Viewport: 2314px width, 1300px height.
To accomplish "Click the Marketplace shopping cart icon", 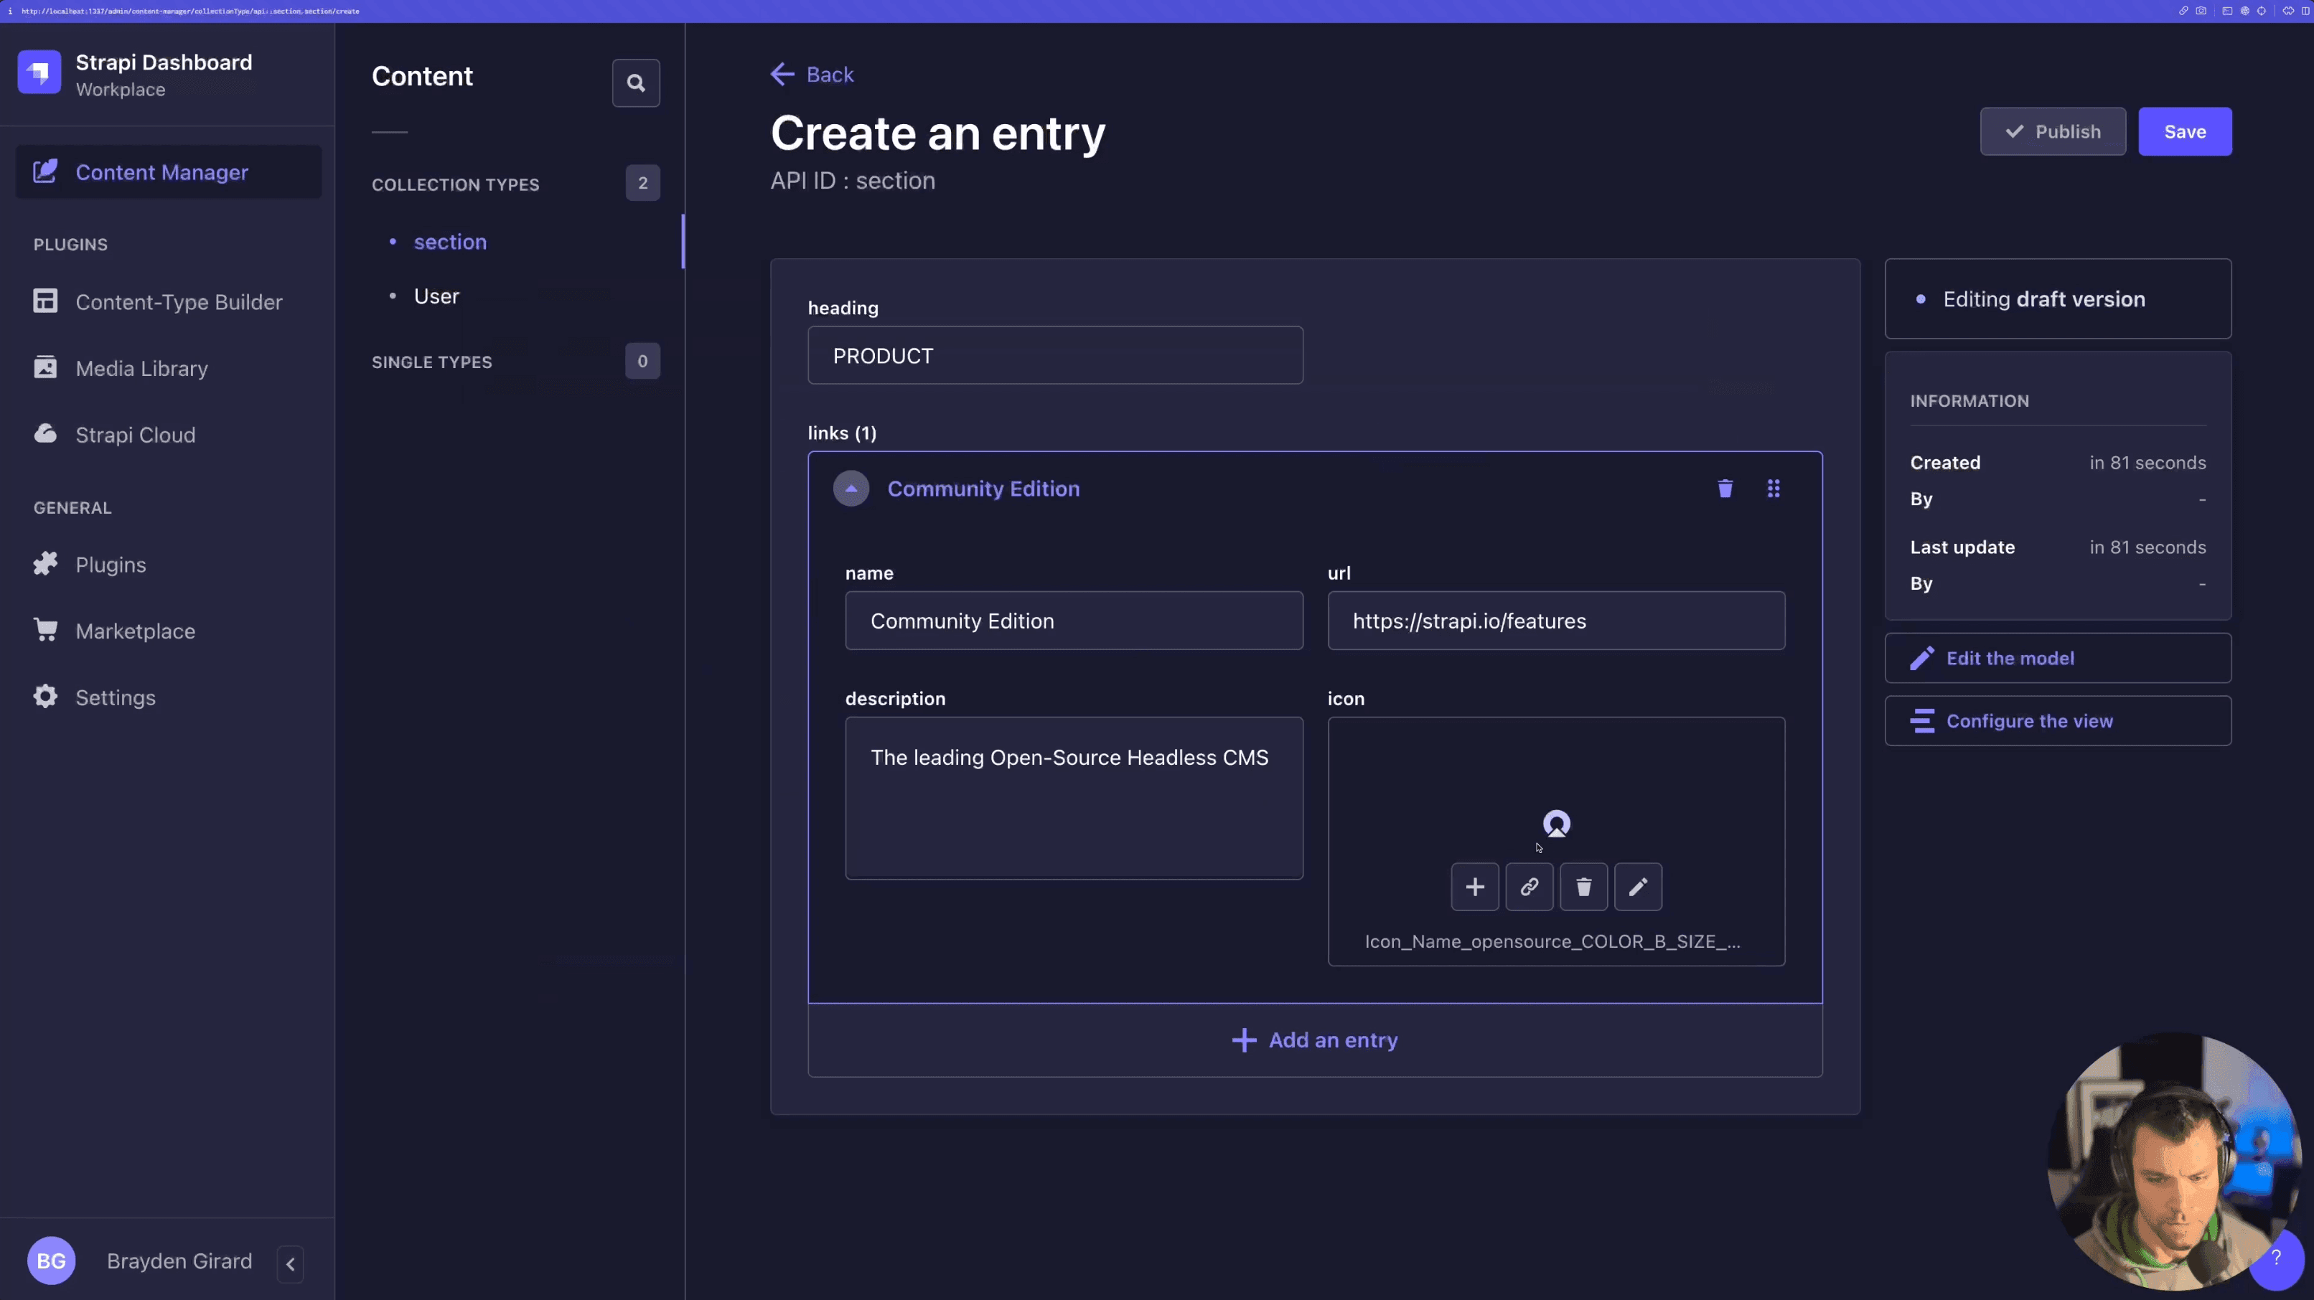I will coord(45,630).
